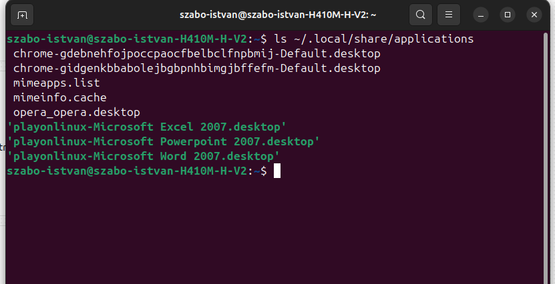The height and width of the screenshot is (284, 555).
Task: Click the cursor at the empty prompt
Action: point(277,171)
